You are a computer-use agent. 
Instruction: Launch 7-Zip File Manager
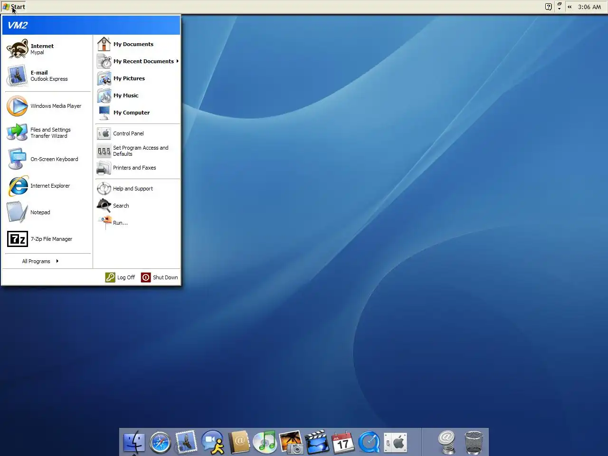click(x=48, y=239)
